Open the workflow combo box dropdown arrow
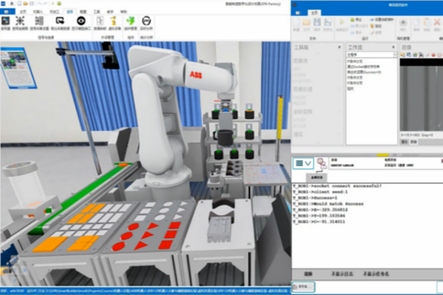Screen dimensions: 443x295 [395, 55]
